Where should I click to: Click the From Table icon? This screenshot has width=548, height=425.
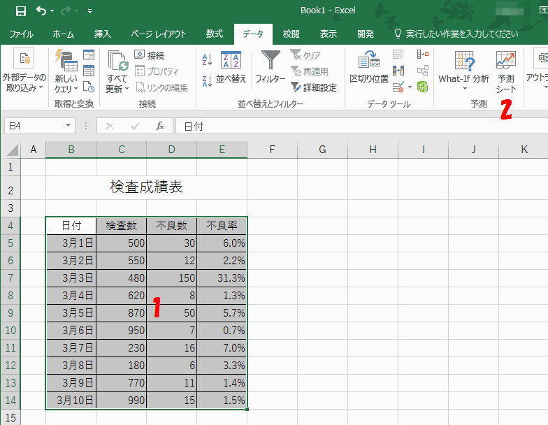(89, 71)
